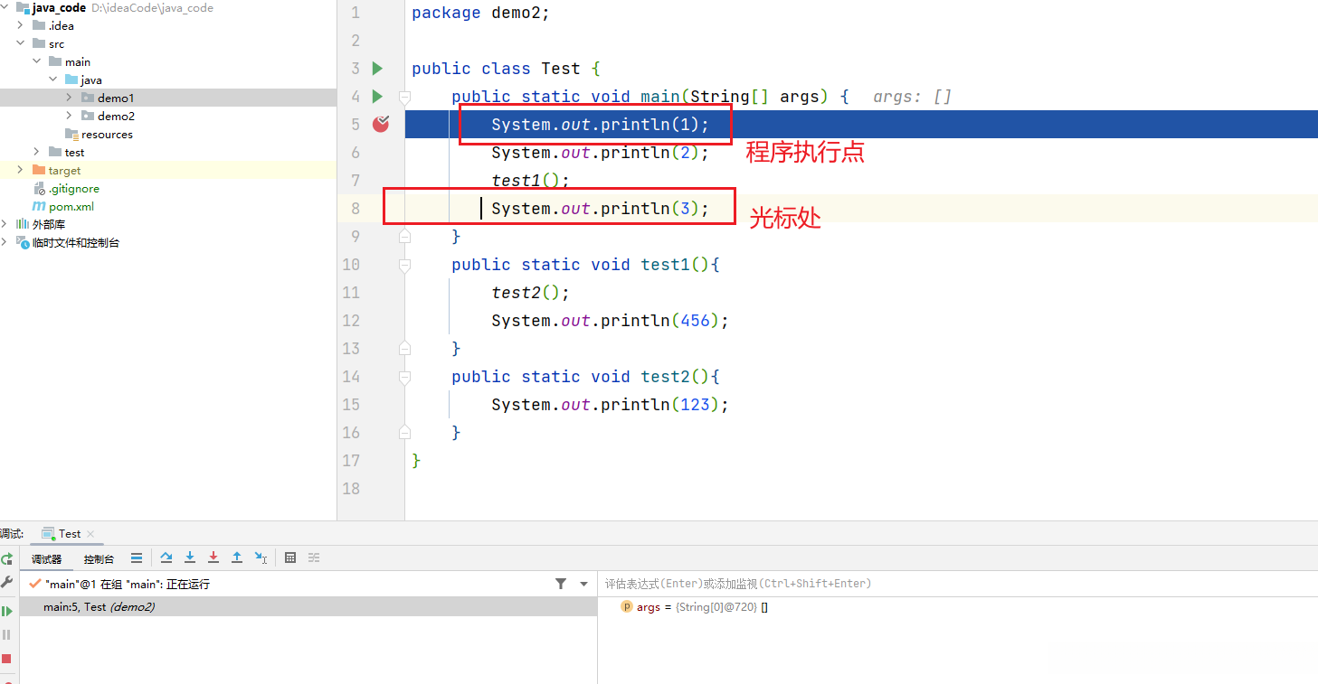The width and height of the screenshot is (1318, 684).
Task: Expand the test folder
Action: click(x=37, y=152)
